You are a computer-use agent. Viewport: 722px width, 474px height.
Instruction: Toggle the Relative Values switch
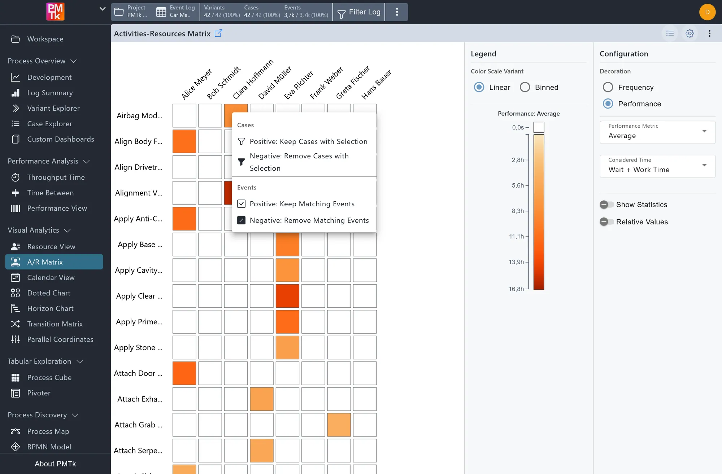click(x=606, y=222)
